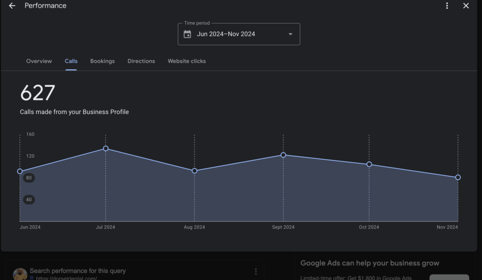Click 'Calls made from your Business Profile' text
Viewport: 482px width, 280px height.
74,112
